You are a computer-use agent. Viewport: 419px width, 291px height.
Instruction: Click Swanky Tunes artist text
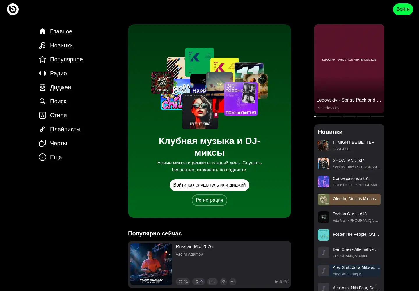344,167
